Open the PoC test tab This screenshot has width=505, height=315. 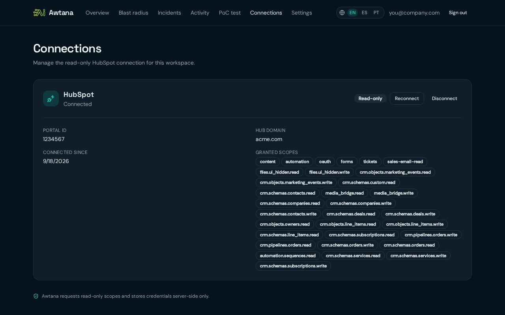click(x=230, y=13)
